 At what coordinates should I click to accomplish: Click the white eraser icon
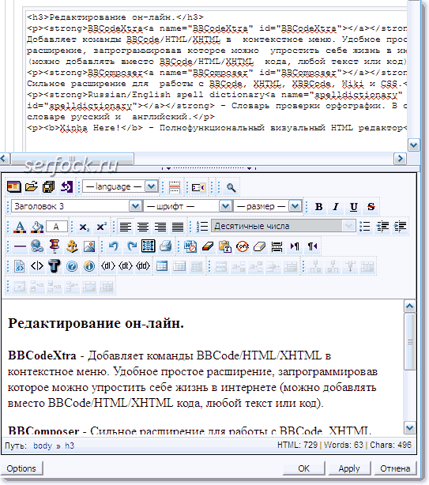[259, 246]
